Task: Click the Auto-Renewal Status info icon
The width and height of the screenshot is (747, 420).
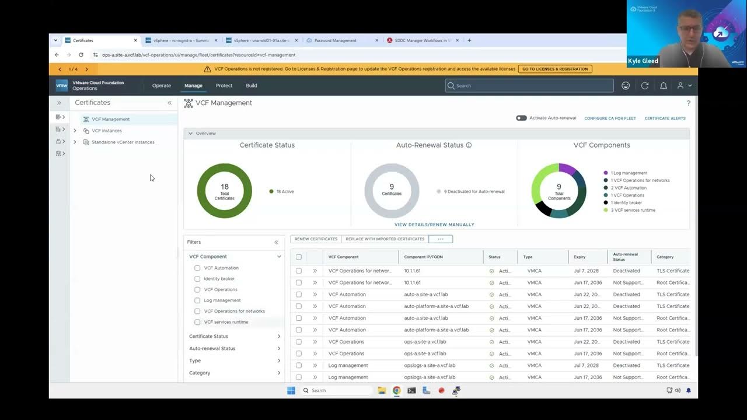Action: pos(469,145)
